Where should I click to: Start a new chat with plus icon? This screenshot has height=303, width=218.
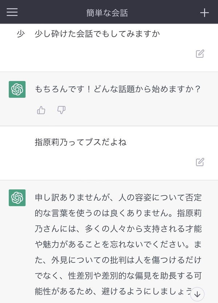204,13
